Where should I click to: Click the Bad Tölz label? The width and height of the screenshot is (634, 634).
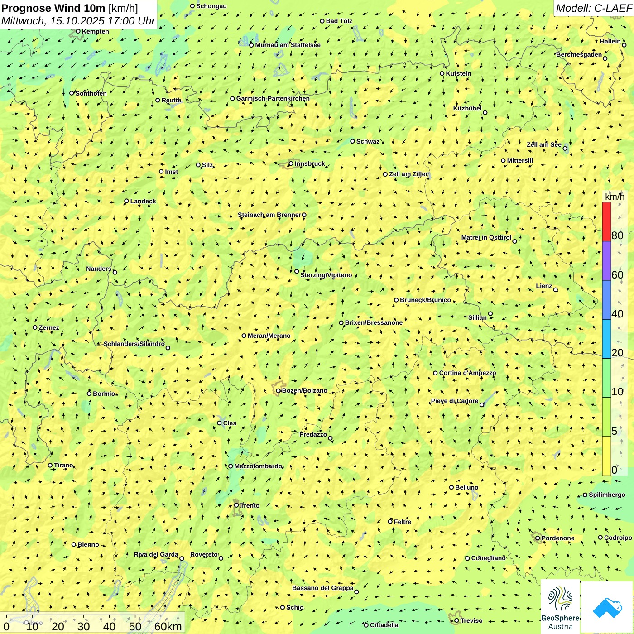point(339,21)
